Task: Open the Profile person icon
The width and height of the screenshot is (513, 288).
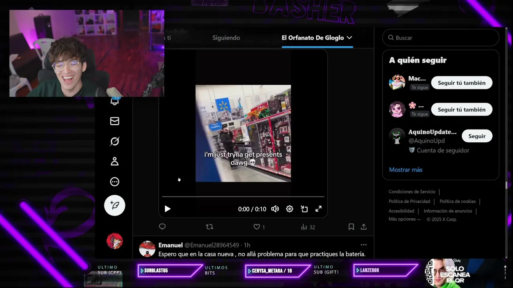Action: [115, 162]
